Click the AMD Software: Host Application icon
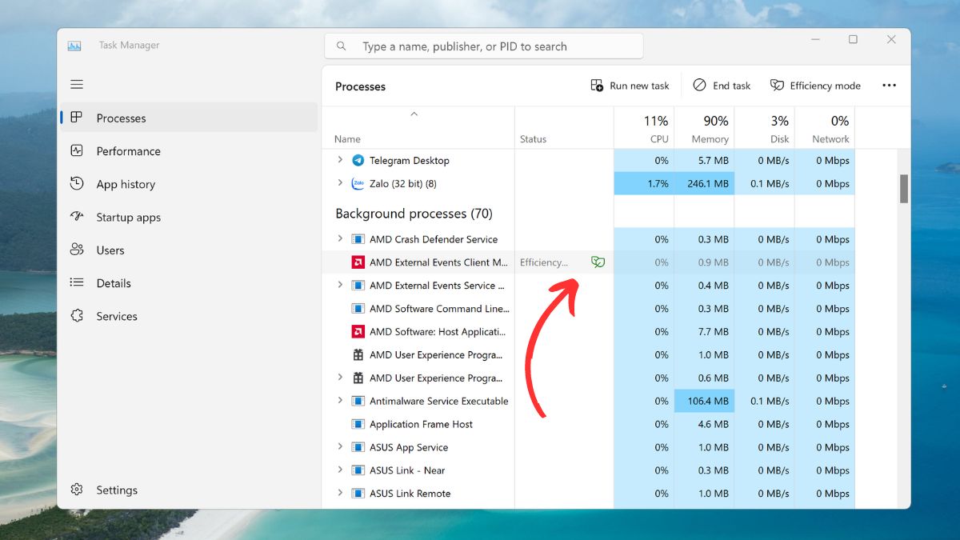 tap(358, 332)
